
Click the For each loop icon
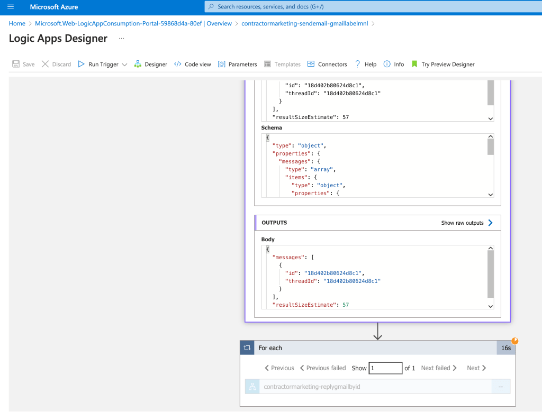pos(247,348)
